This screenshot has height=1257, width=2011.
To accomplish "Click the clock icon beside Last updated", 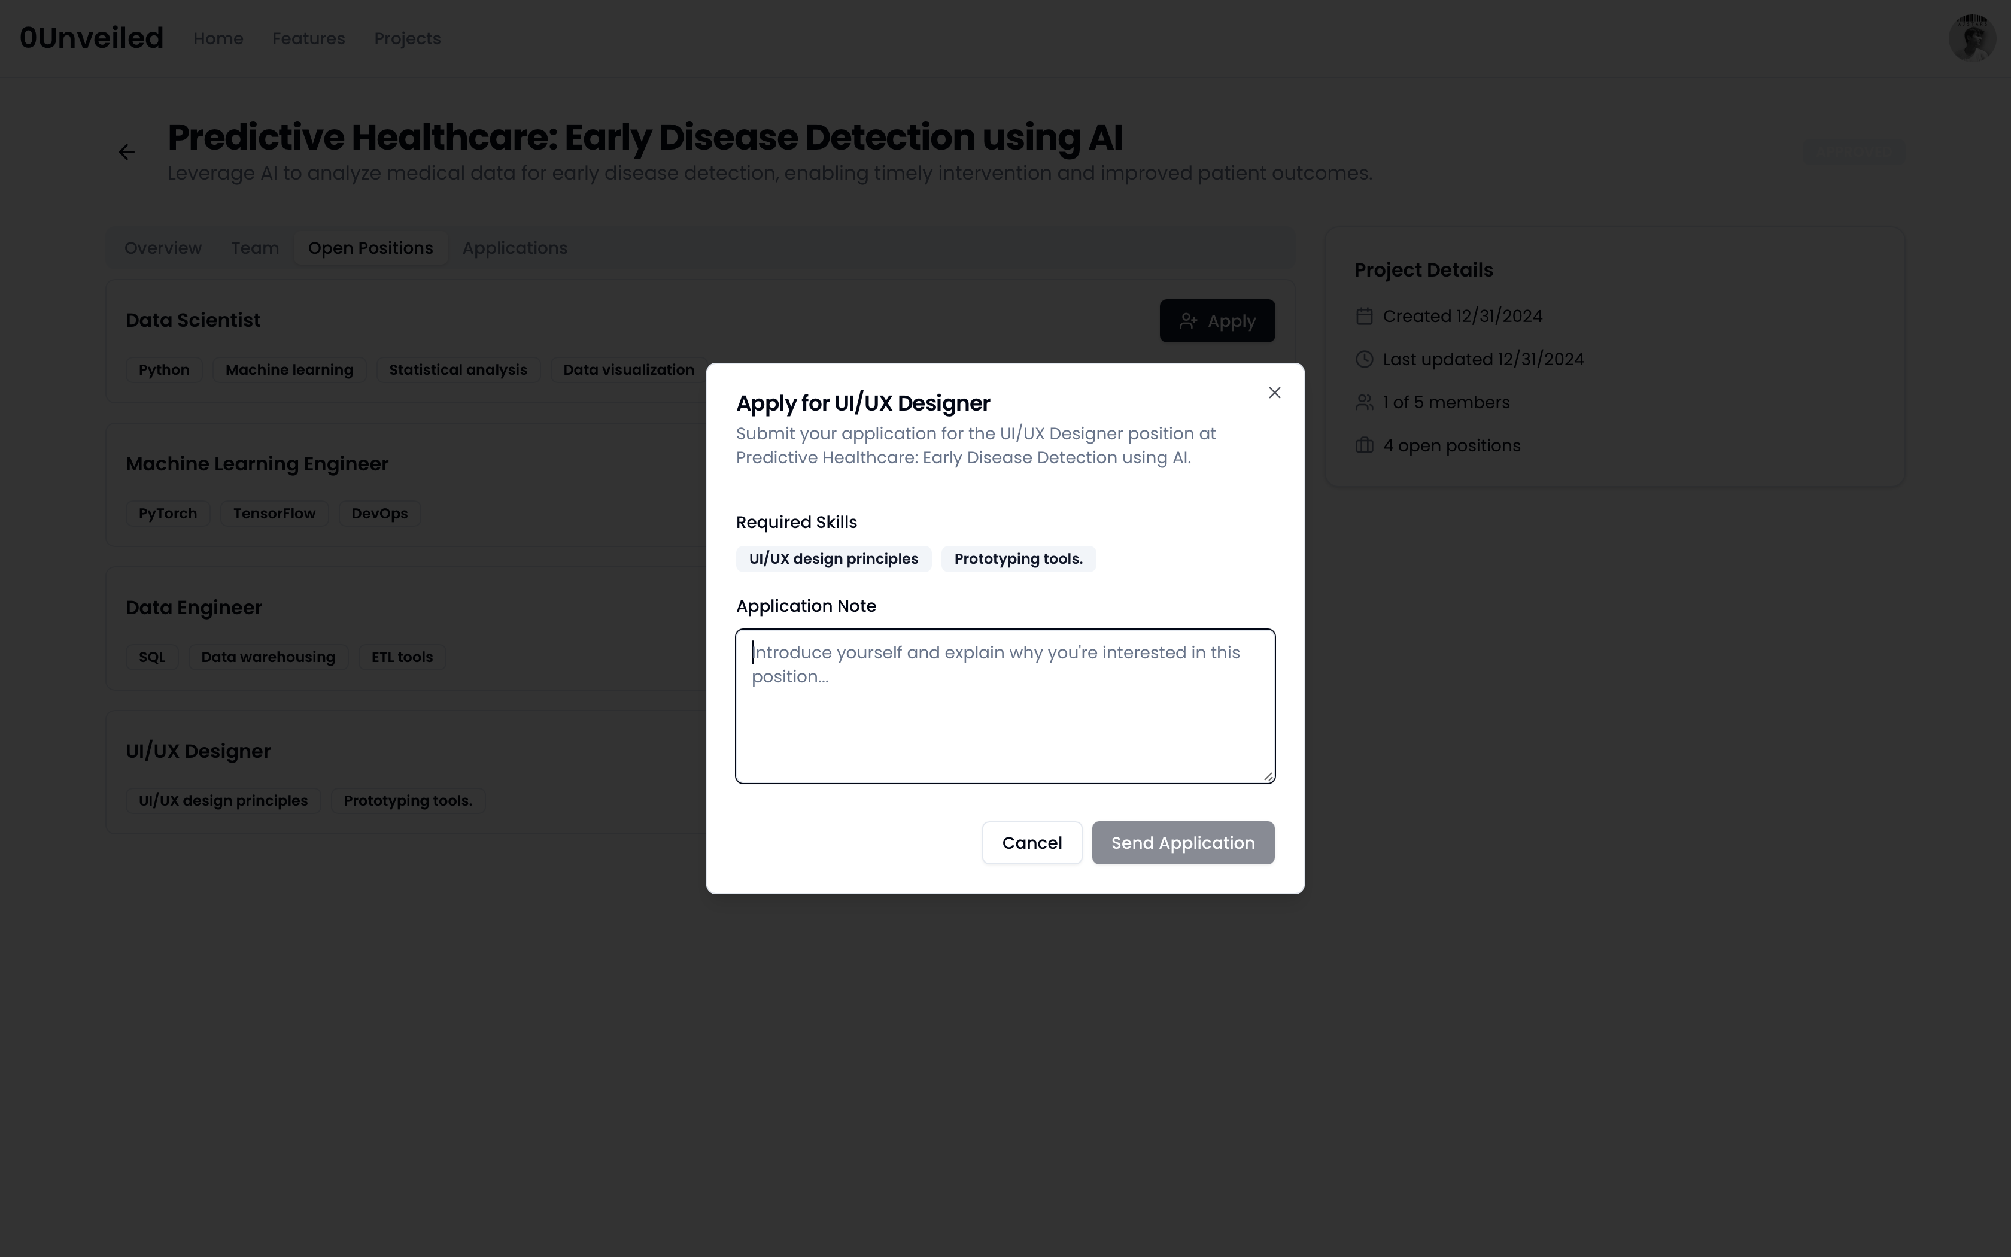I will 1363,359.
